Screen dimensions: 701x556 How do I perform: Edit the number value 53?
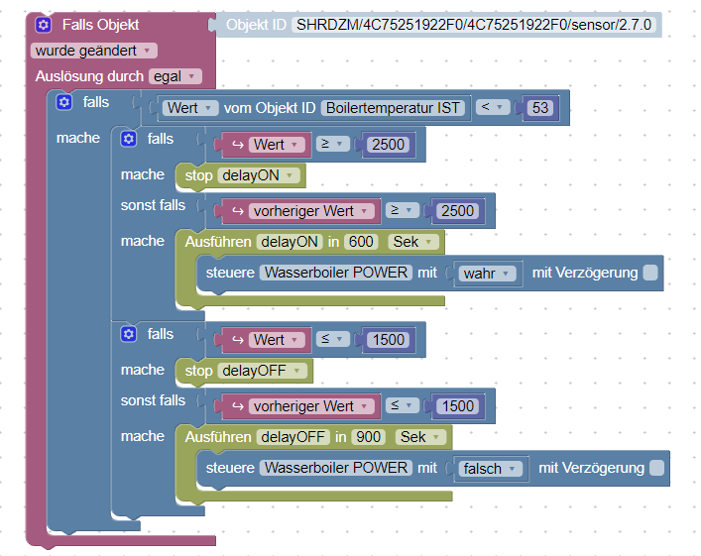point(540,108)
